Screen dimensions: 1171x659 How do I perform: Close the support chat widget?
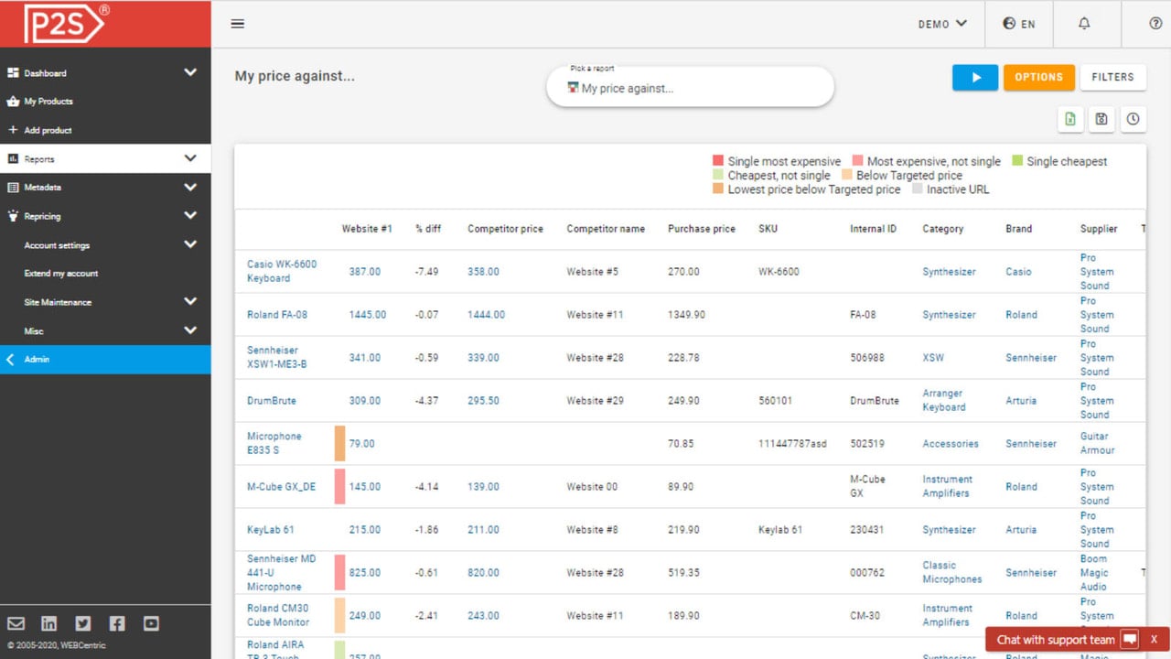1154,640
